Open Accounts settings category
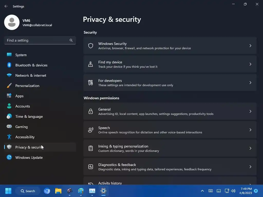Viewport: 263px width, 197px height. click(x=40, y=106)
